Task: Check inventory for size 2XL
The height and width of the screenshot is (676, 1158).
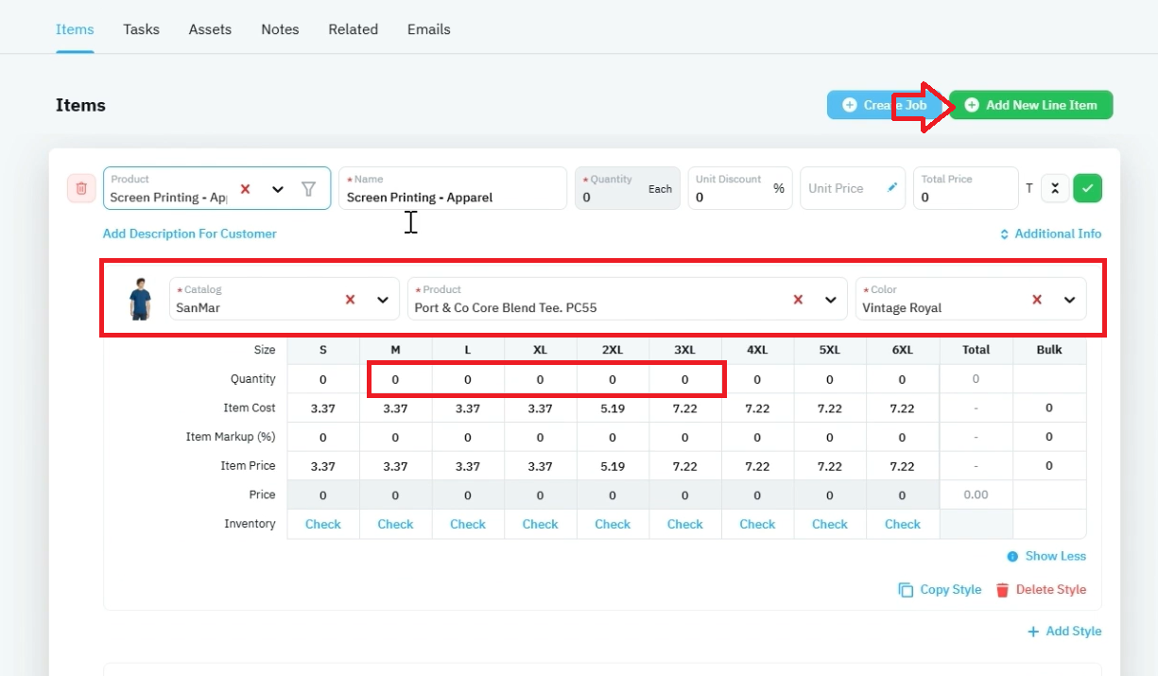Action: [x=613, y=524]
